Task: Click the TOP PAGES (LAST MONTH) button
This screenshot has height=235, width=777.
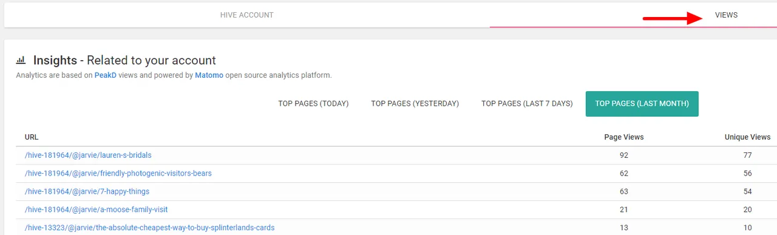Action: coord(642,104)
